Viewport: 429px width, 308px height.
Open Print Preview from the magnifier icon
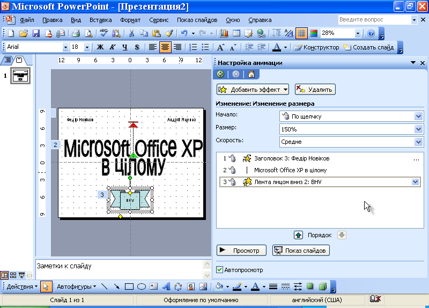[88, 33]
